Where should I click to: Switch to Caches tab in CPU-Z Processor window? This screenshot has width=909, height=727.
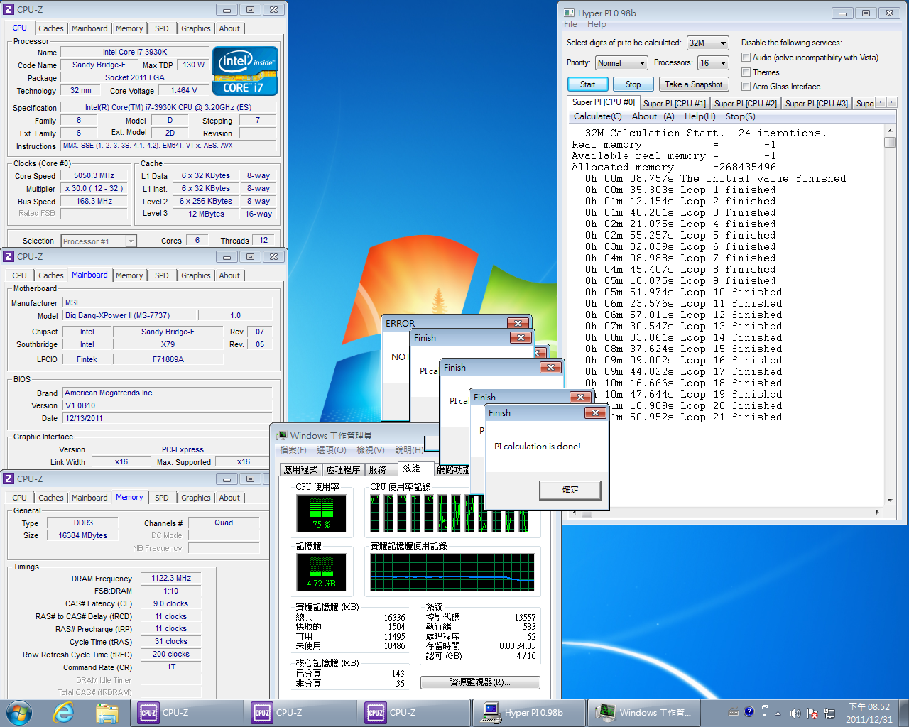(51, 28)
